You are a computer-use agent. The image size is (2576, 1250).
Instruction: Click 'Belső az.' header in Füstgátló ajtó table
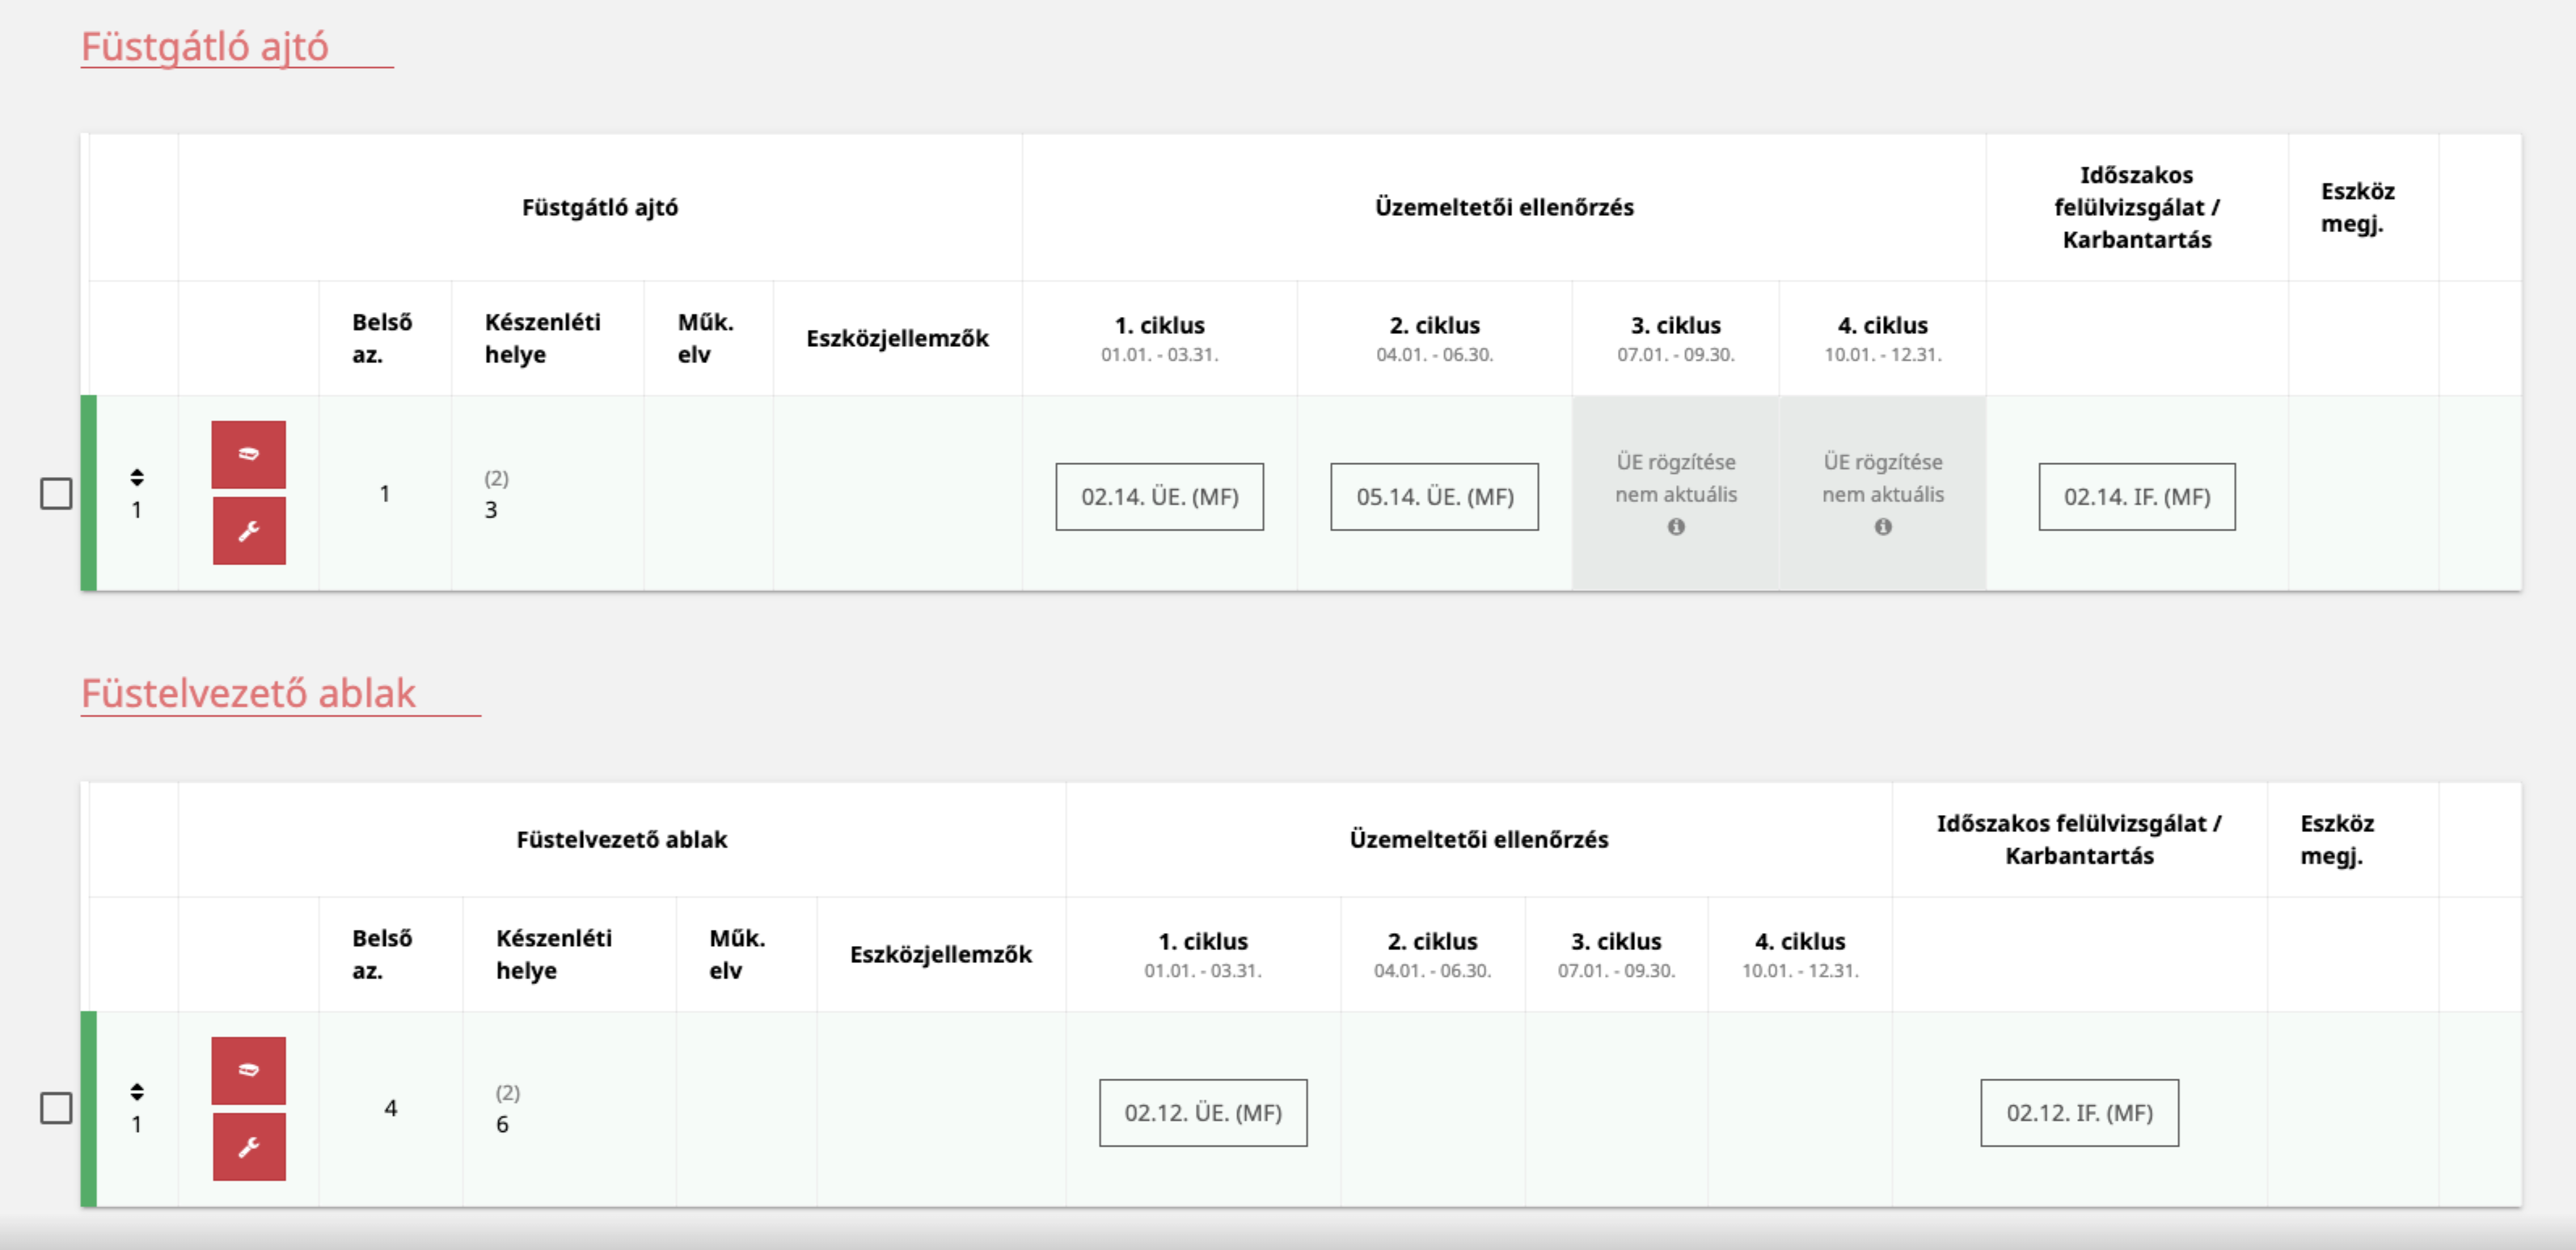pyautogui.click(x=382, y=338)
